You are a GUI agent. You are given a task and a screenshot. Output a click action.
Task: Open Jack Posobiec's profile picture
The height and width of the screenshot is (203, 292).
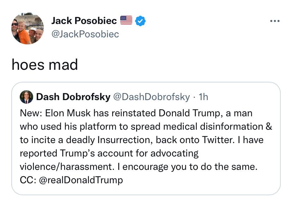point(28,29)
